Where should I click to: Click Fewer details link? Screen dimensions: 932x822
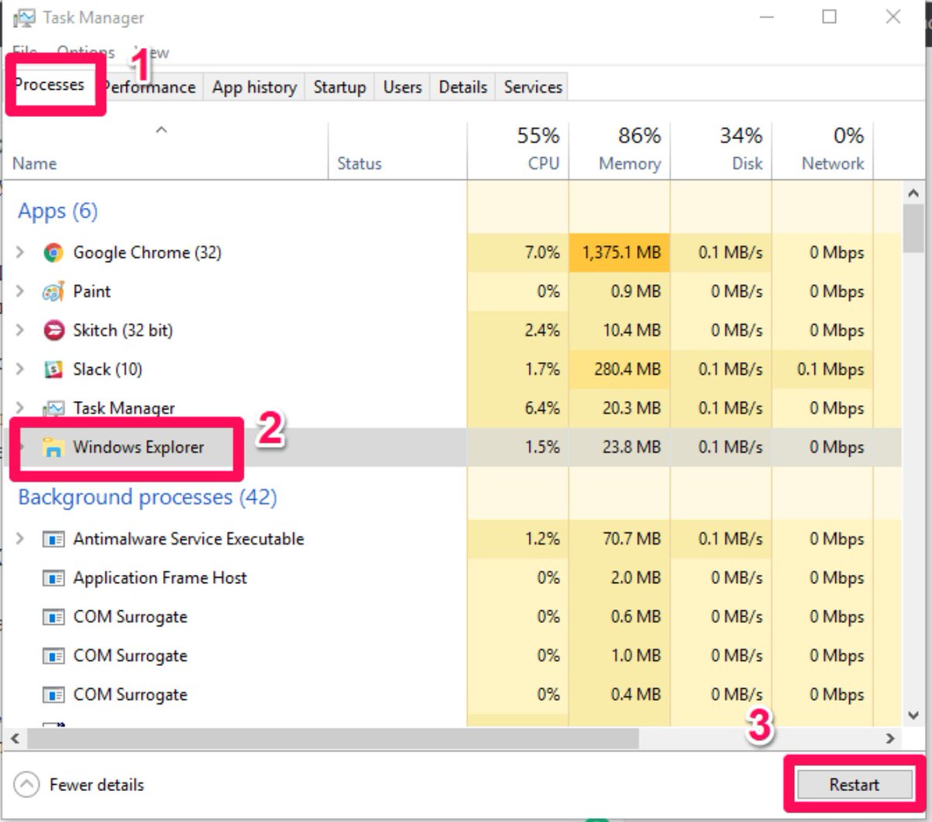[x=97, y=785]
